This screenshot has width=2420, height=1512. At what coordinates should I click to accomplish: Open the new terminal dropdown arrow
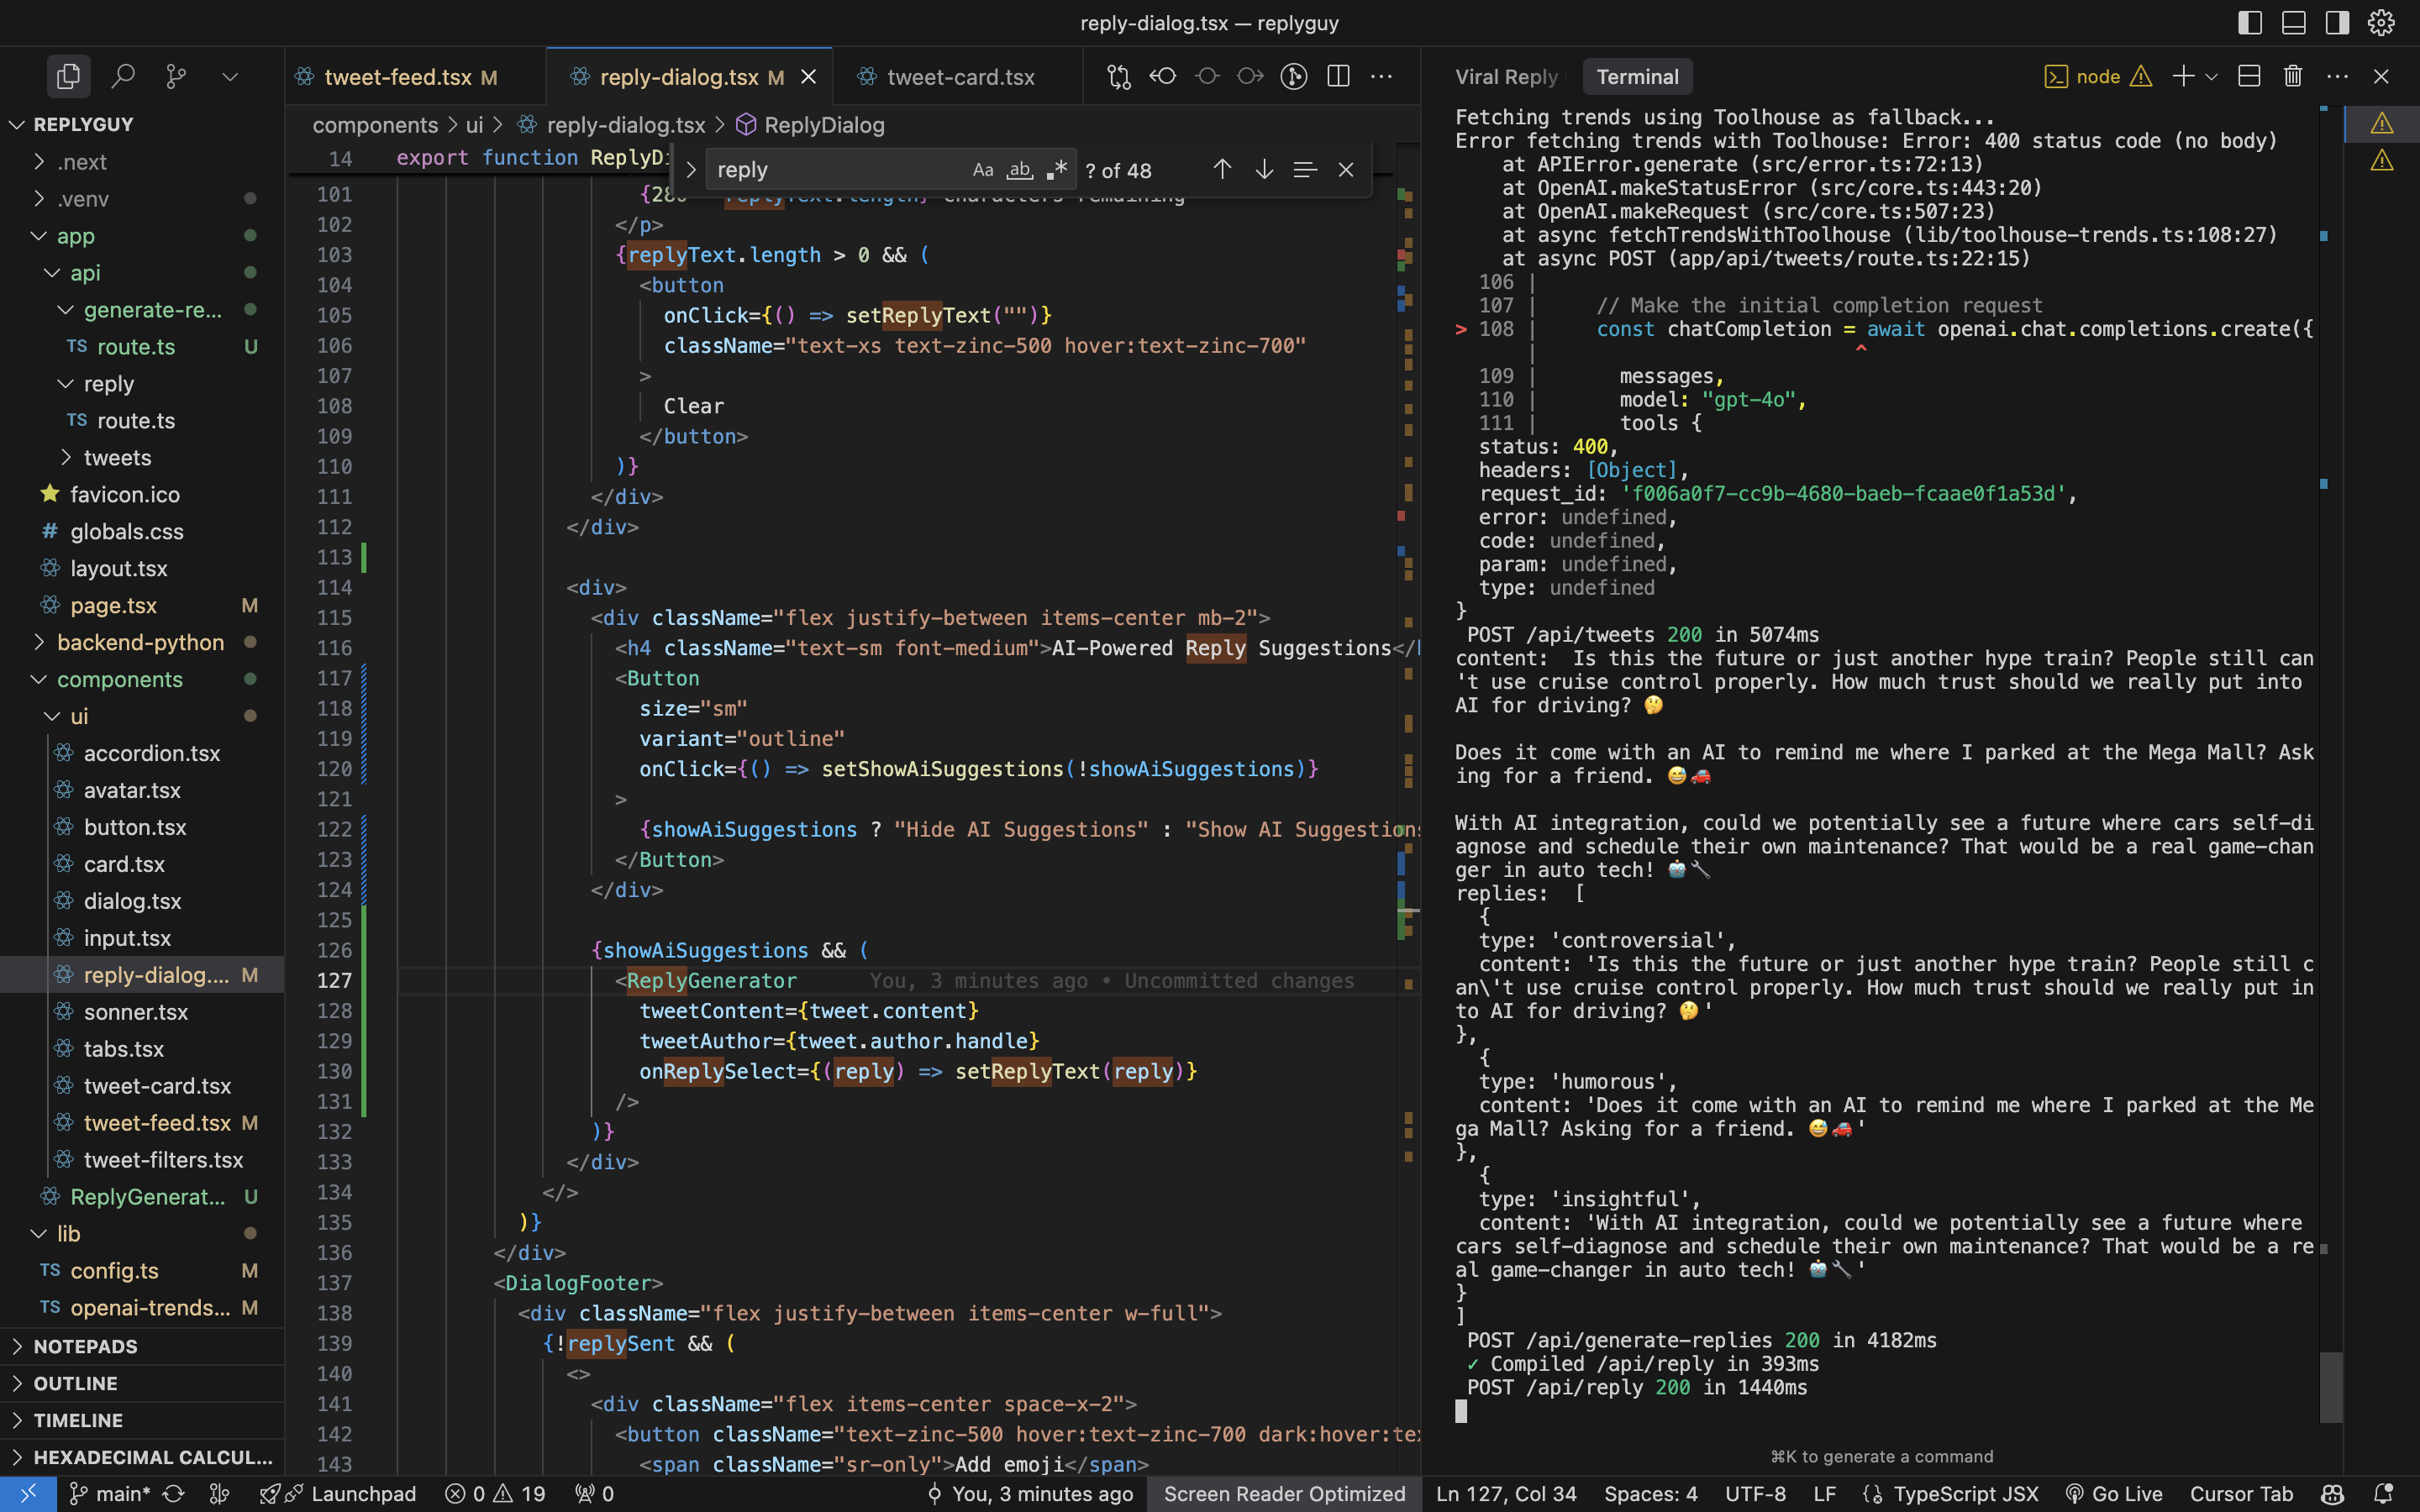tap(2212, 77)
